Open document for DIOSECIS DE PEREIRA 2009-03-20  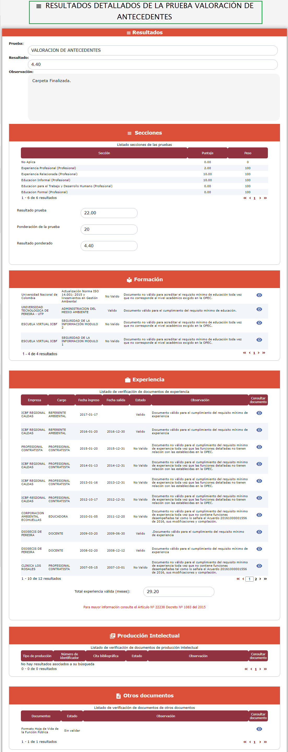(x=259, y=532)
